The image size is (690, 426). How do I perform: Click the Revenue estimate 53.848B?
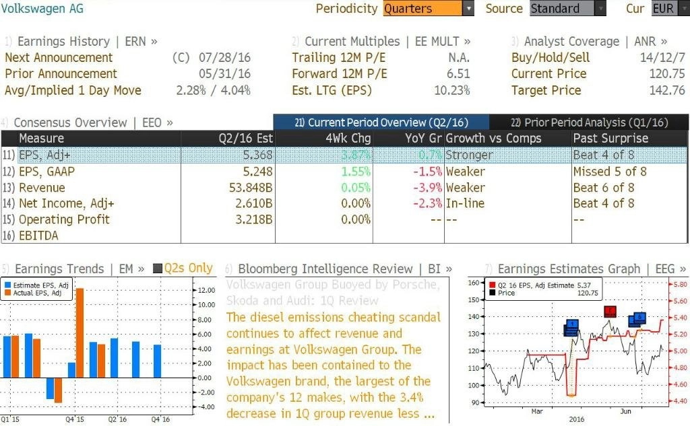point(251,188)
